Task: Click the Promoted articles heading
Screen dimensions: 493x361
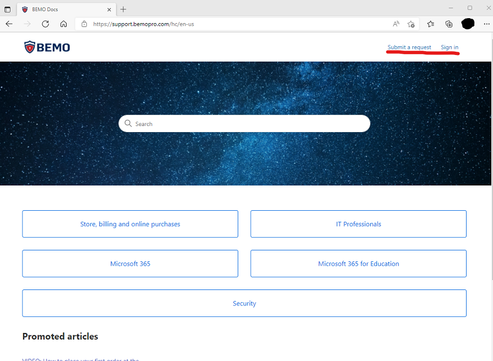Action: [x=60, y=336]
